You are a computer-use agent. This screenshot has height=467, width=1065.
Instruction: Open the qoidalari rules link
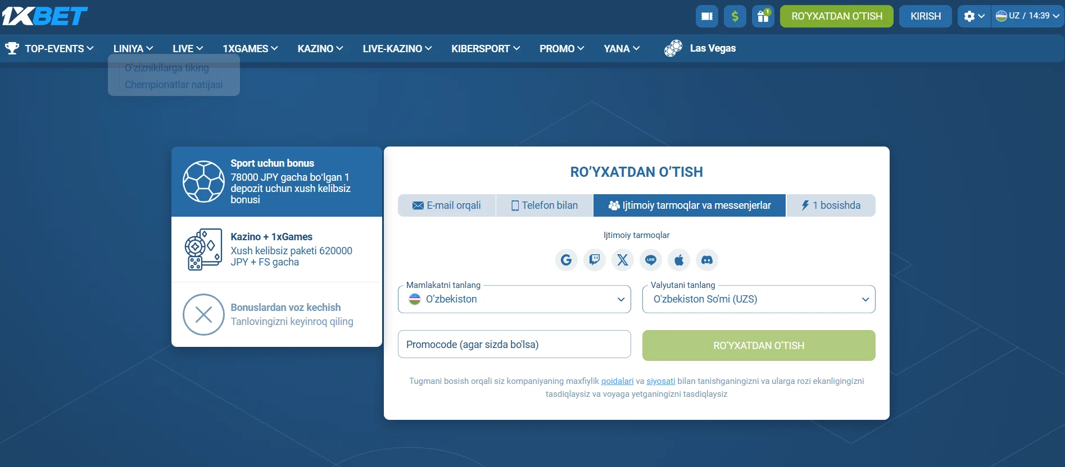617,381
